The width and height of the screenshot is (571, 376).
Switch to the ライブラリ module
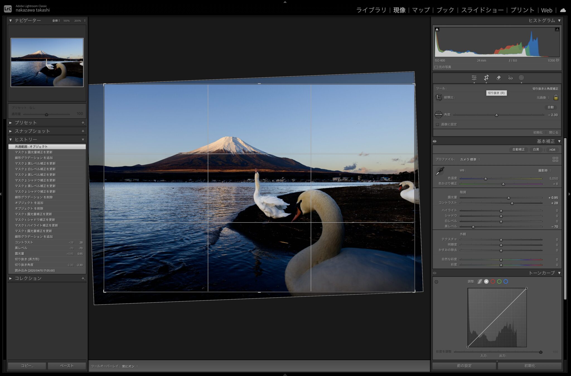371,10
